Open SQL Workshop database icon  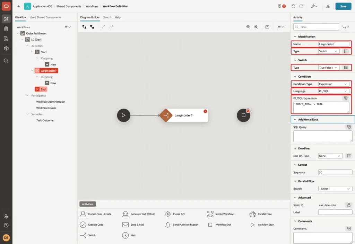click(6, 29)
